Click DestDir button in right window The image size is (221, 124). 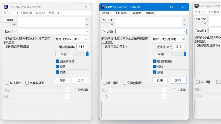201,31
